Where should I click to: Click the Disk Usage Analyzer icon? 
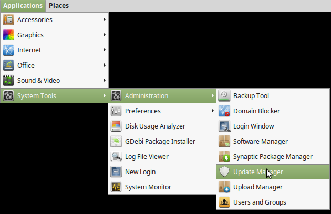pyautogui.click(x=116, y=126)
